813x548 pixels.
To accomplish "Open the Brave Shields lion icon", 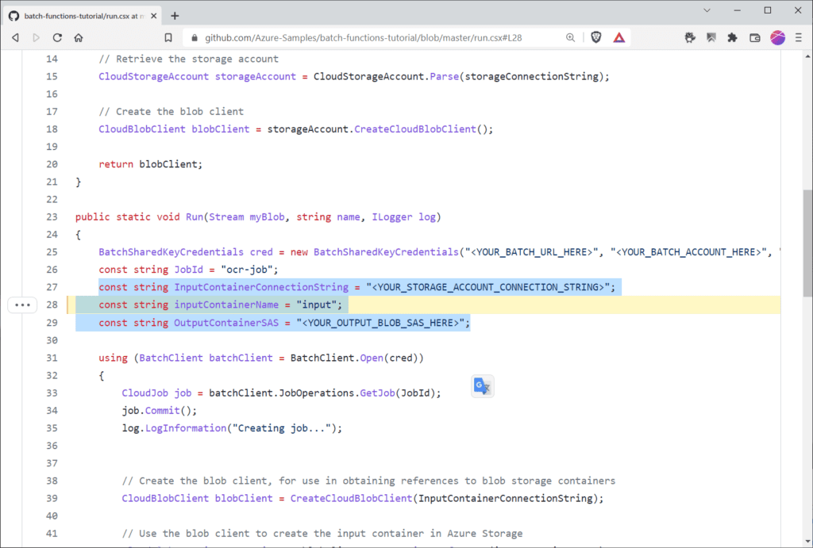I will pos(595,37).
